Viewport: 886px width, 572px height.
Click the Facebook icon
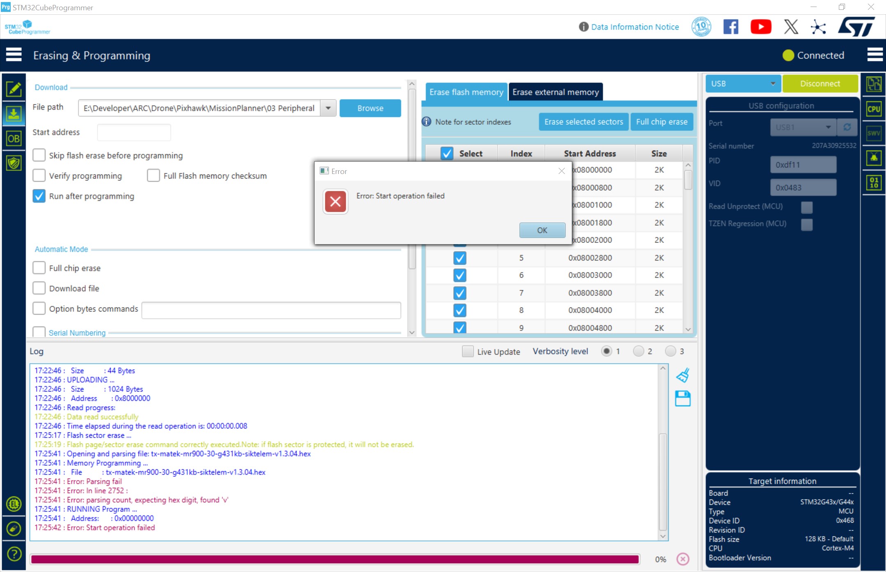pyautogui.click(x=731, y=27)
